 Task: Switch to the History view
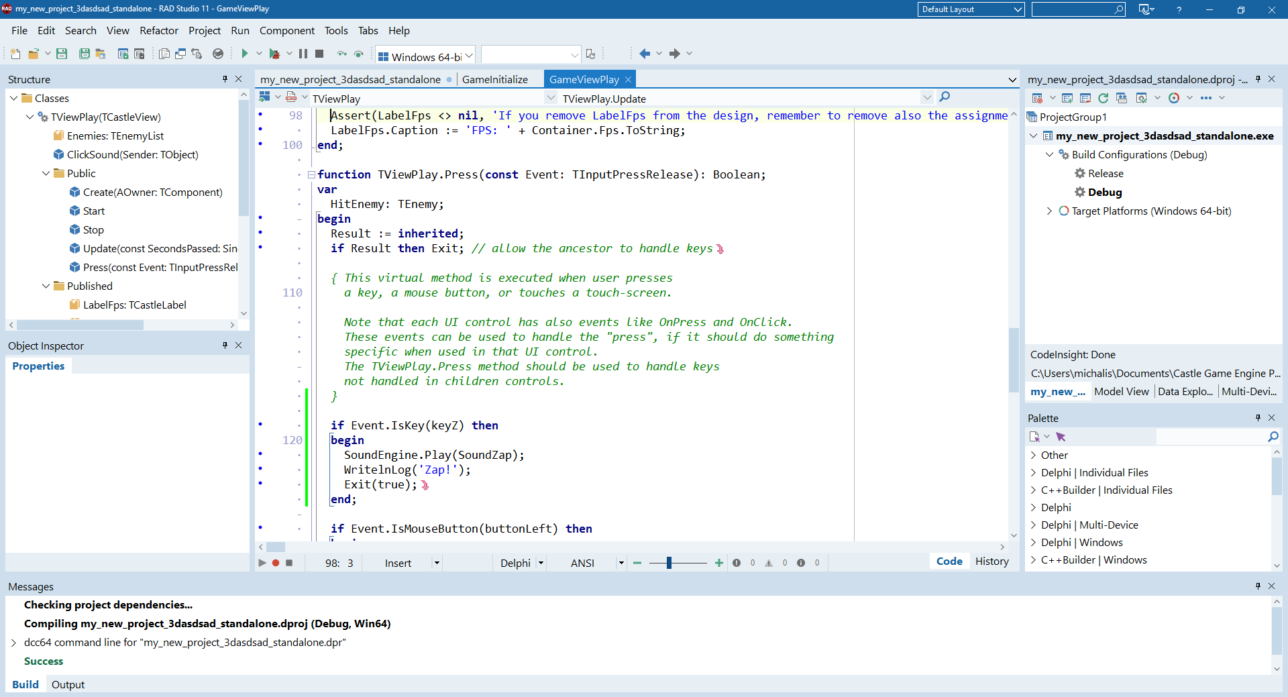[x=991, y=561]
